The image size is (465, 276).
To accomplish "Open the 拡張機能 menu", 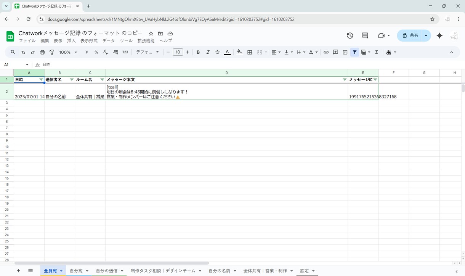I will 146,41.
